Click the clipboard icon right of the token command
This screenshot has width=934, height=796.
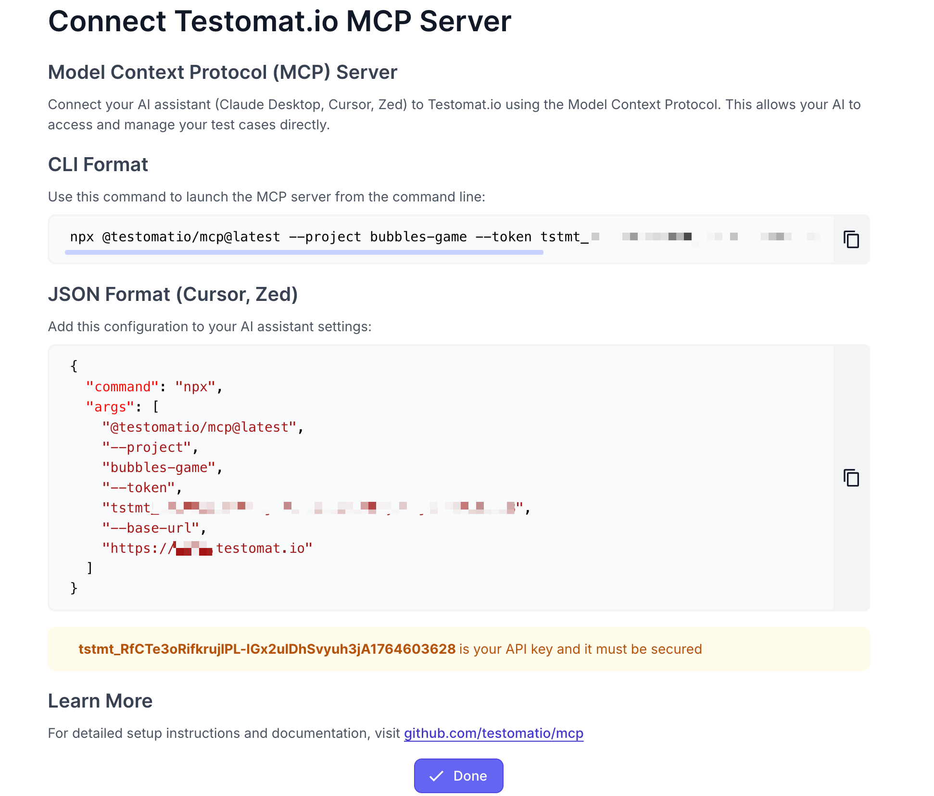pyautogui.click(x=851, y=239)
